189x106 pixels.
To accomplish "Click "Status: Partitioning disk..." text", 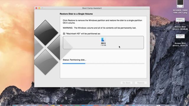I will [x=74, y=60].
